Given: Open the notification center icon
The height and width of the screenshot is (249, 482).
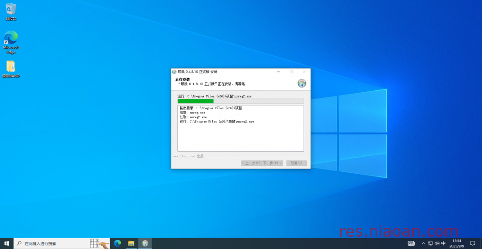Looking at the screenshot, I should coord(473,243).
